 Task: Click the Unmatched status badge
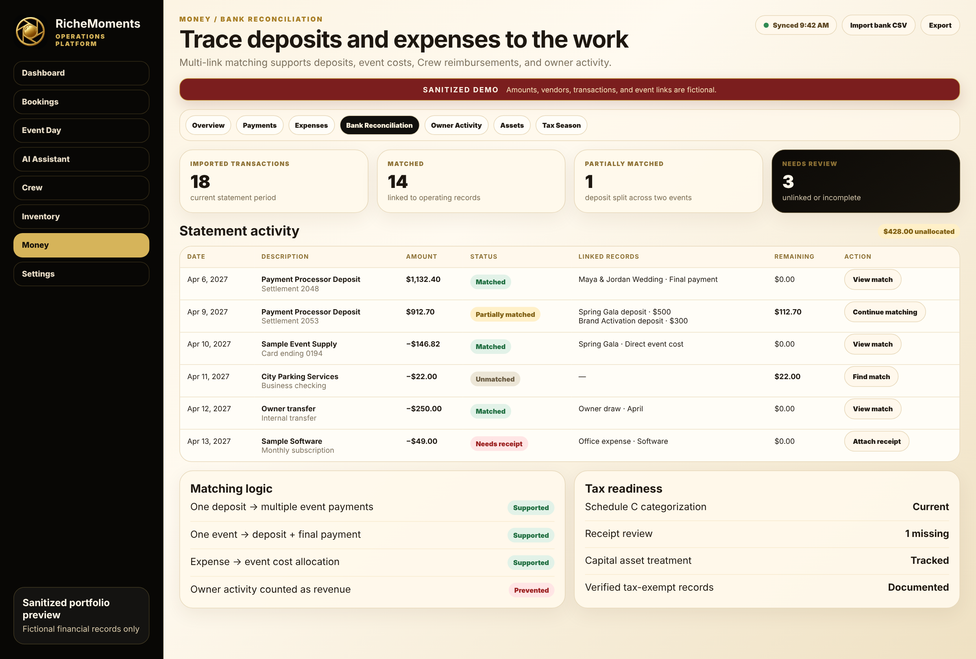pyautogui.click(x=495, y=379)
